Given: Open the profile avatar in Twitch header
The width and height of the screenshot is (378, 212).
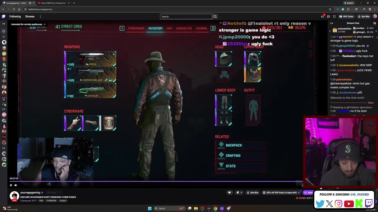Looking at the screenshot, I should tap(374, 16).
